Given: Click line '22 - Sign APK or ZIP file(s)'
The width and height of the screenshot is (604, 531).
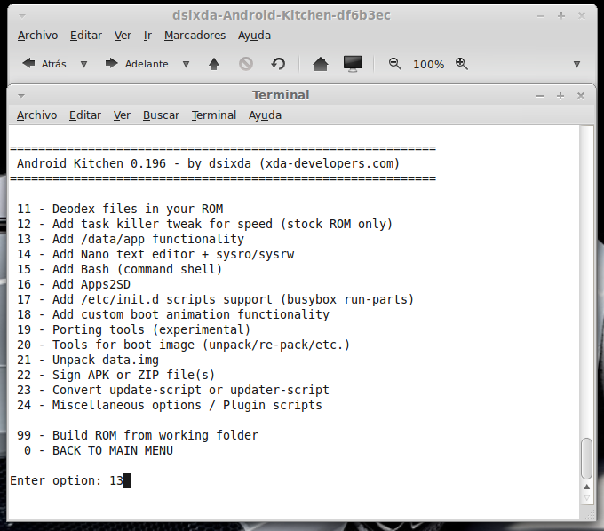Looking at the screenshot, I should coord(116,375).
